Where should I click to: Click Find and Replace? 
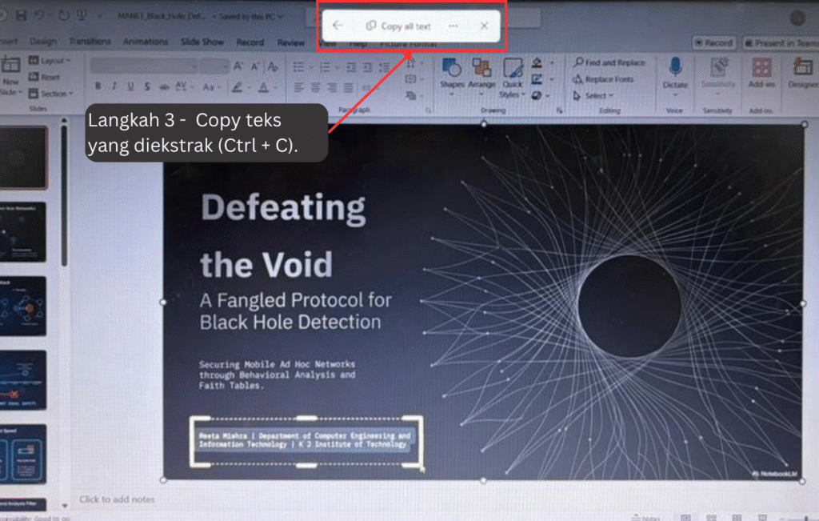pos(609,62)
